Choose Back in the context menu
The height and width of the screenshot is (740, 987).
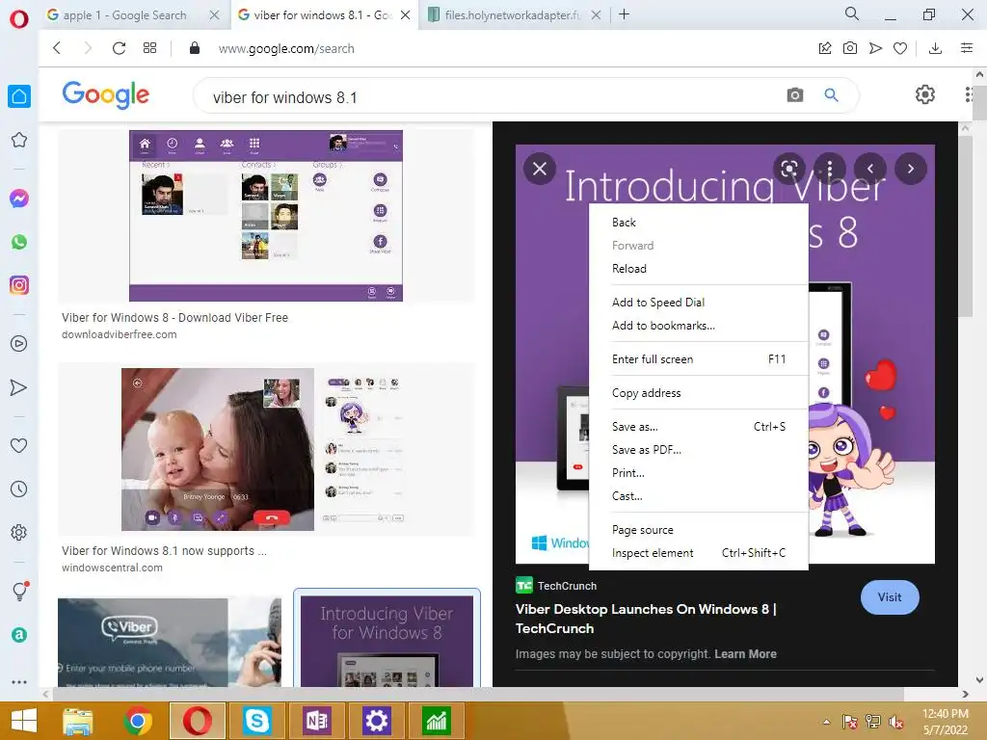point(699,223)
